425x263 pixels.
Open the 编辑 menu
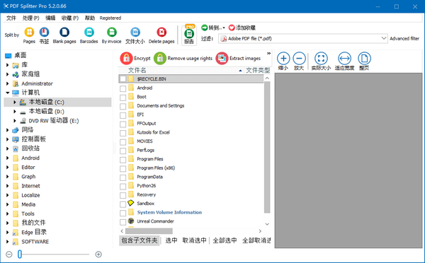(50, 18)
